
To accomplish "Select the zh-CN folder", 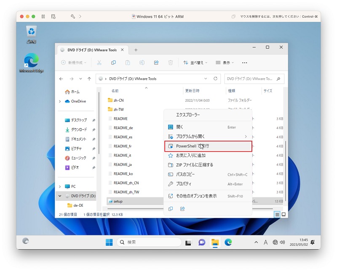I will (116, 100).
